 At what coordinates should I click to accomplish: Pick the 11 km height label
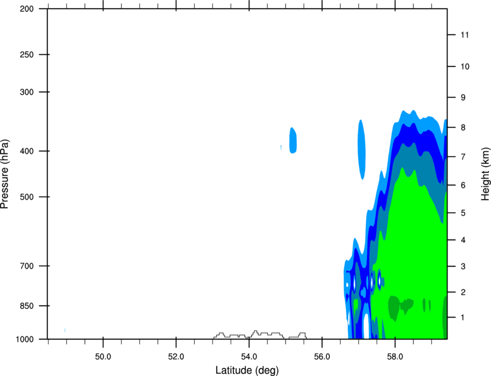(464, 35)
